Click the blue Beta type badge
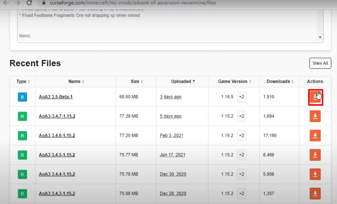The width and height of the screenshot is (337, 204). click(22, 97)
